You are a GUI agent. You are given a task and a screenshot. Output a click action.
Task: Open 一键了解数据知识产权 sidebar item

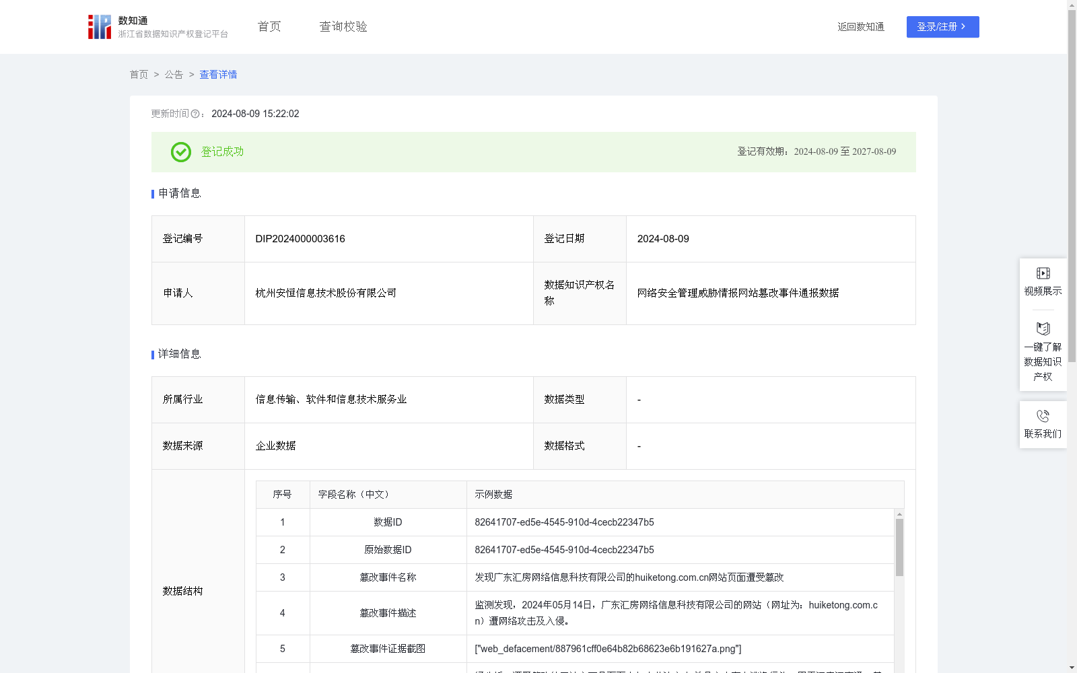1043,352
